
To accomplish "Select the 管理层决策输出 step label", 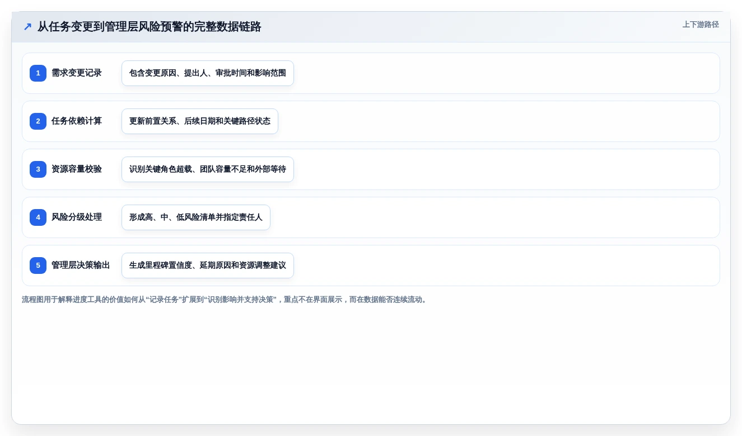I will coord(81,266).
